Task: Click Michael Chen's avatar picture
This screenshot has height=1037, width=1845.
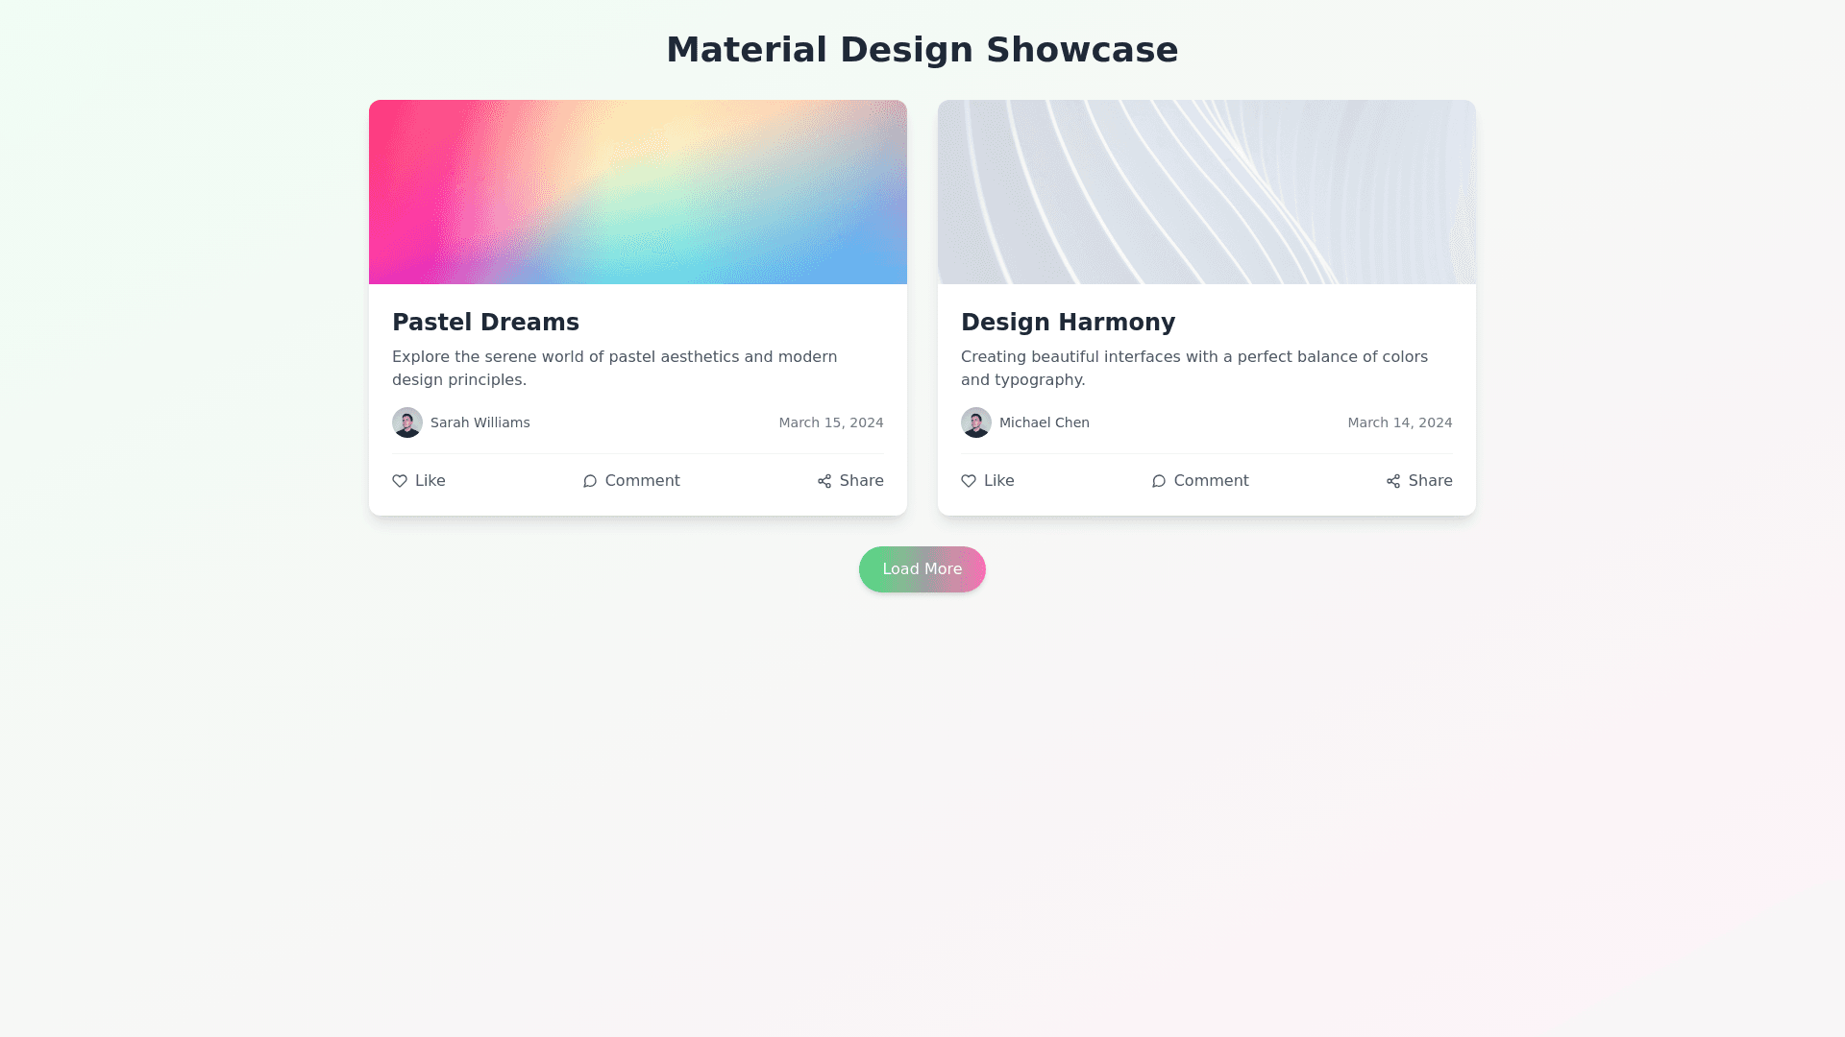Action: 976,422
